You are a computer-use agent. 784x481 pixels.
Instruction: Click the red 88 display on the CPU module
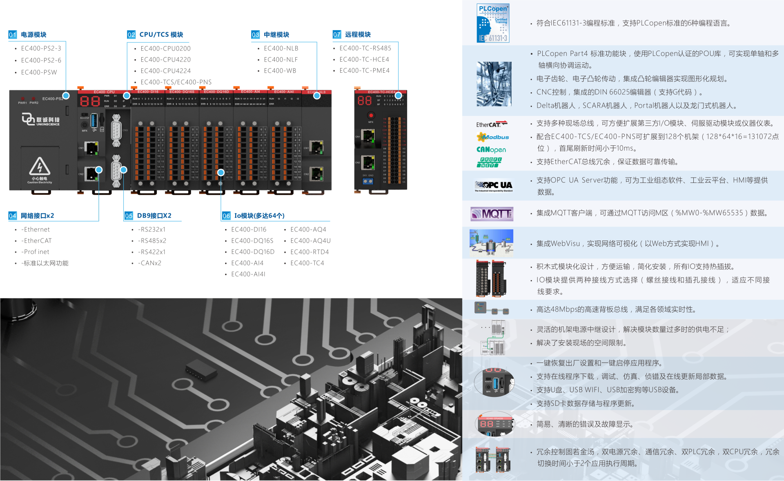pos(90,101)
